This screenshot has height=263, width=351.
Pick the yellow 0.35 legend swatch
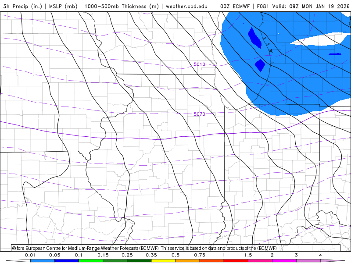[x=163, y=261]
